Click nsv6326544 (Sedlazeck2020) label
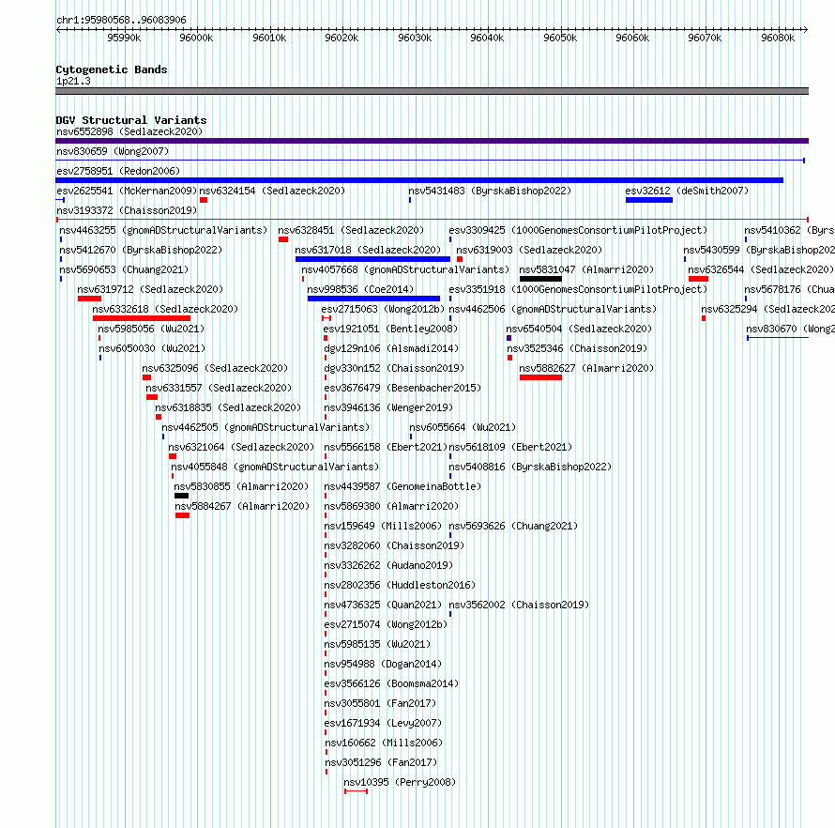This screenshot has height=828, width=835. point(761,269)
